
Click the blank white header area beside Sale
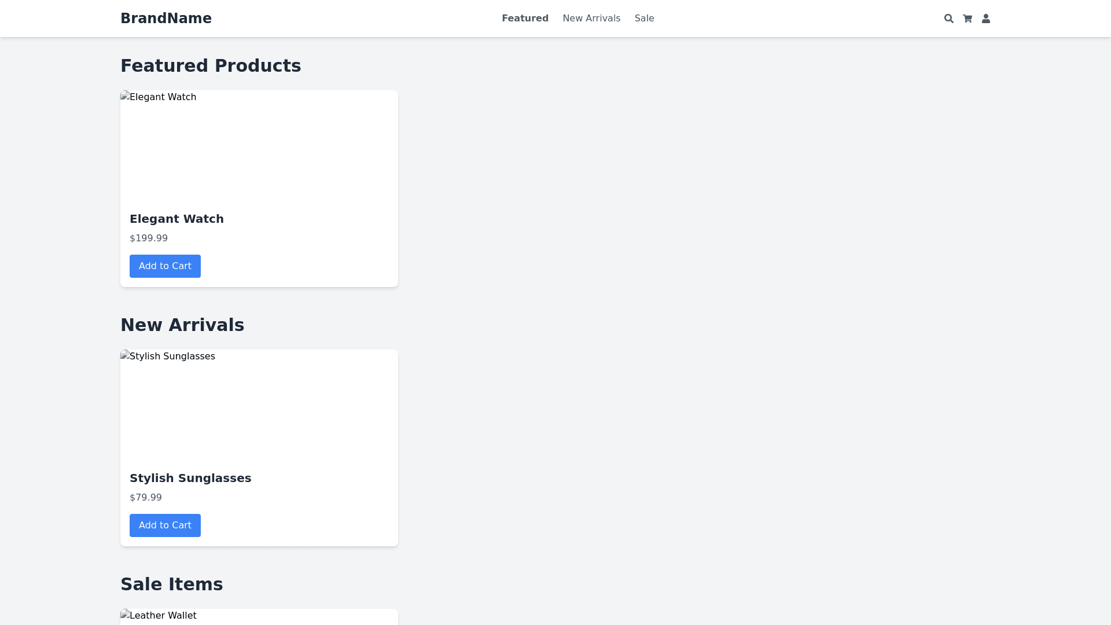tap(799, 19)
